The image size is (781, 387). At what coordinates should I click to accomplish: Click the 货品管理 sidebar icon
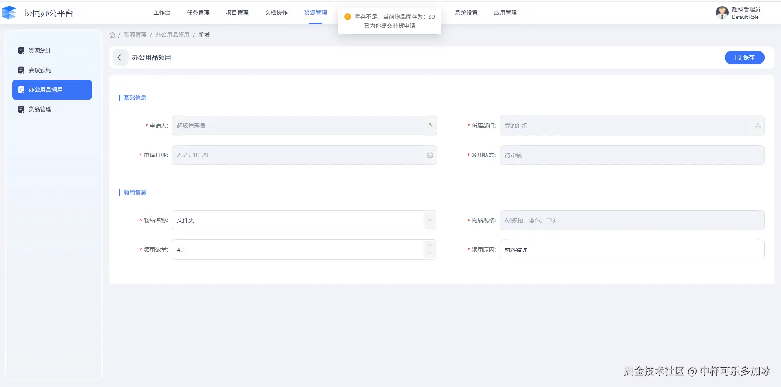click(x=21, y=109)
